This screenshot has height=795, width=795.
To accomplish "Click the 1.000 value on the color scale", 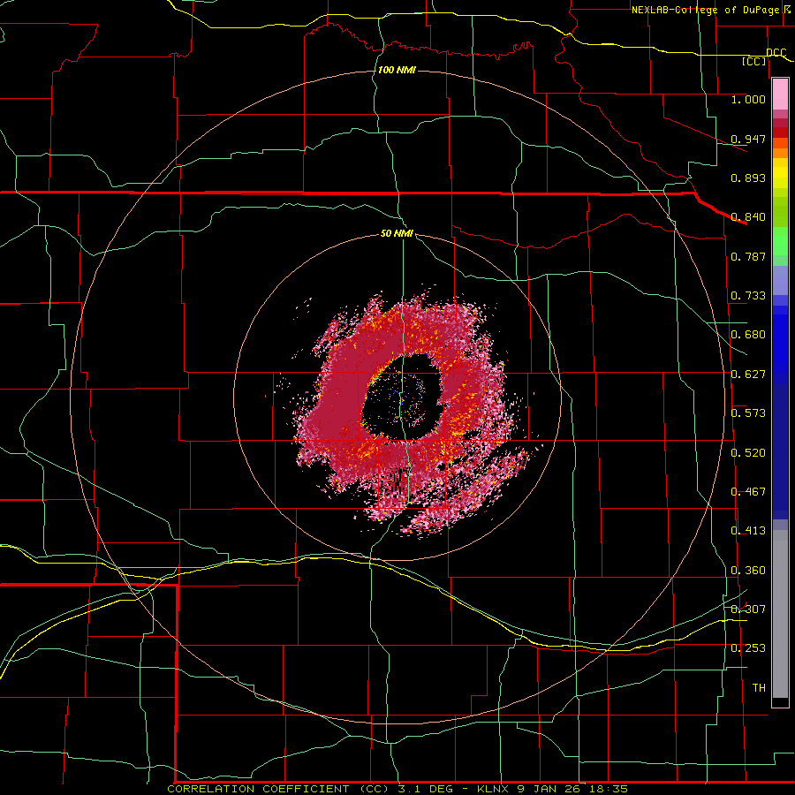I will (x=748, y=99).
